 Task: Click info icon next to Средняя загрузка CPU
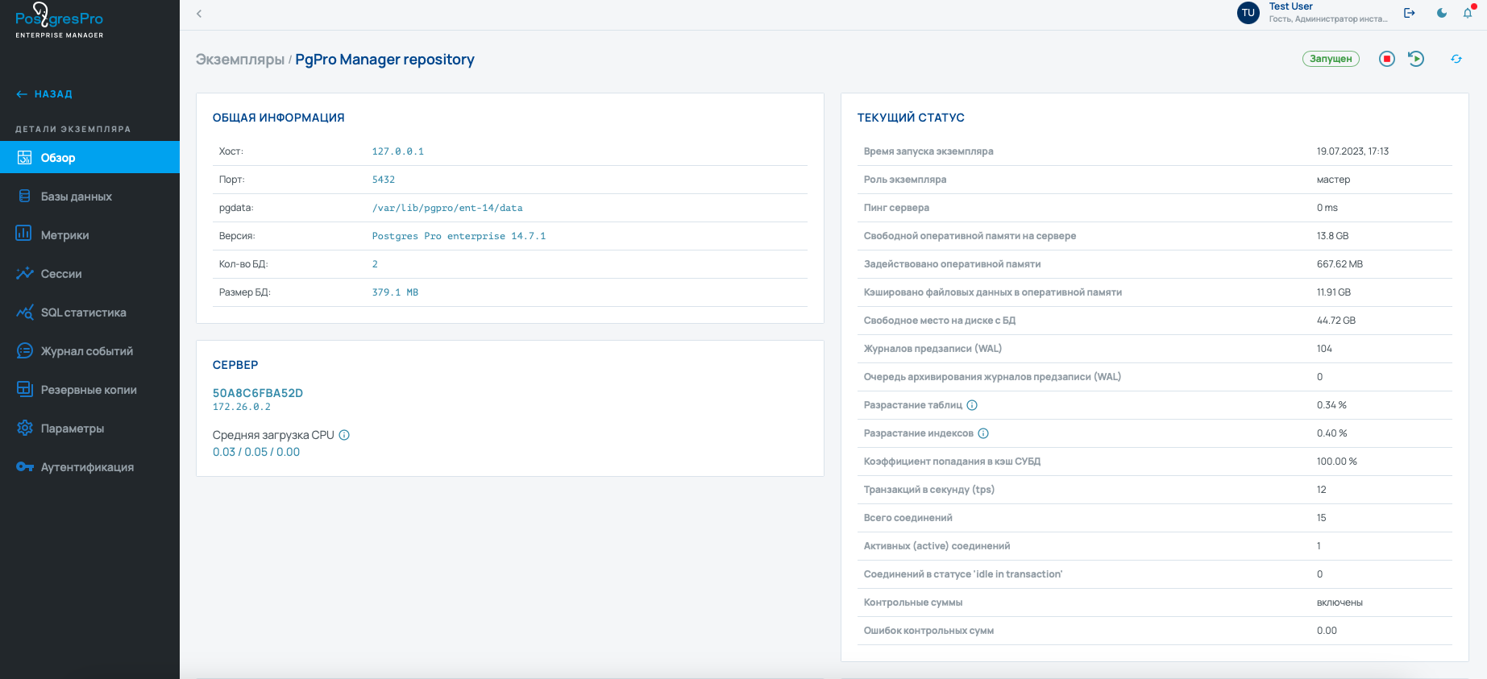[x=344, y=435]
